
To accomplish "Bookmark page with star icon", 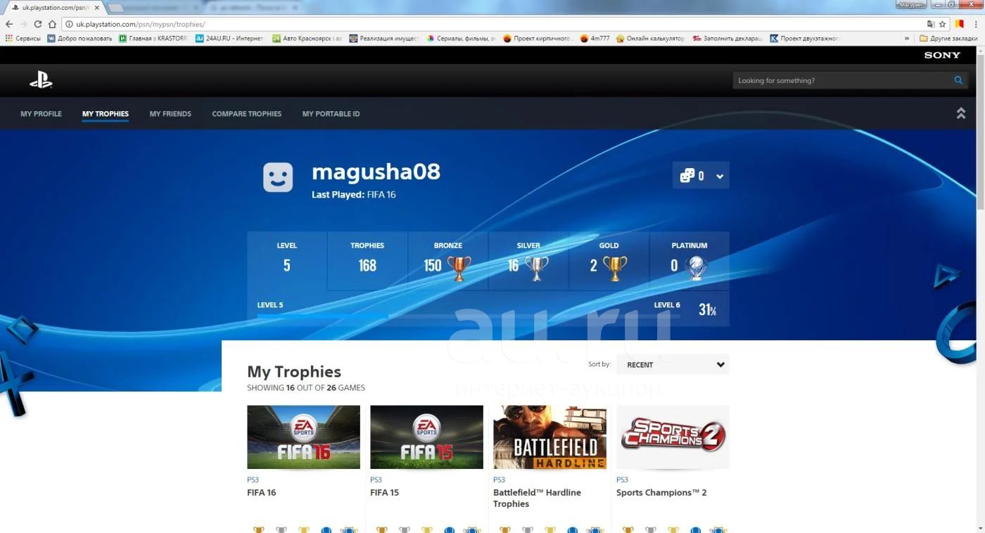I will (942, 24).
